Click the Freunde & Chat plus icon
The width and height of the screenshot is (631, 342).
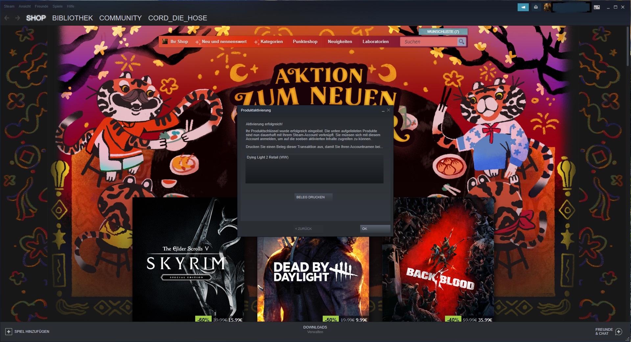point(619,331)
